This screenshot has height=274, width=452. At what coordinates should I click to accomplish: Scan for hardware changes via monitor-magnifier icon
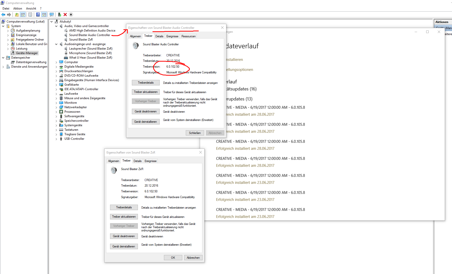[52, 15]
